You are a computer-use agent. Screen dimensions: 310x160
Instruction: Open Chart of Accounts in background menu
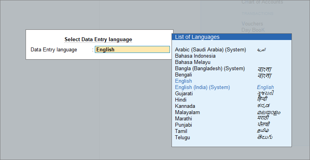click(262, 2)
